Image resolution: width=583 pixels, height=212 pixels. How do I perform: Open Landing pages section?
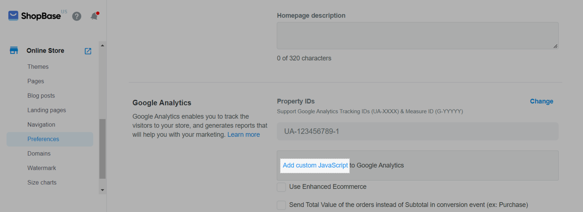[x=47, y=110]
